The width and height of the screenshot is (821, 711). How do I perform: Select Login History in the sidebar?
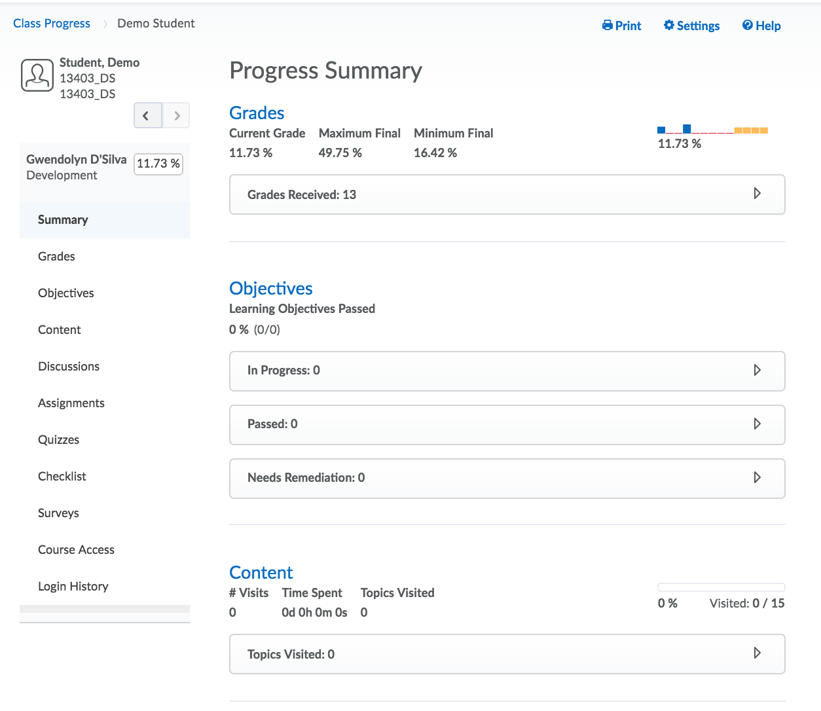click(73, 586)
